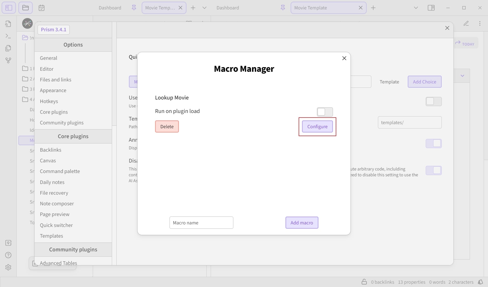Click the pin icon next to right Dashboard tab
Screen dimensions: 488x287
283,8
